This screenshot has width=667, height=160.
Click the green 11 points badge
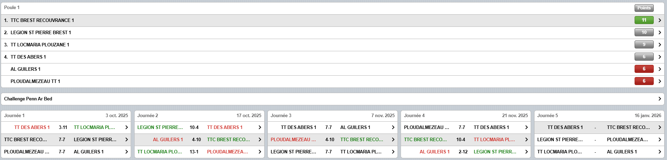click(644, 20)
